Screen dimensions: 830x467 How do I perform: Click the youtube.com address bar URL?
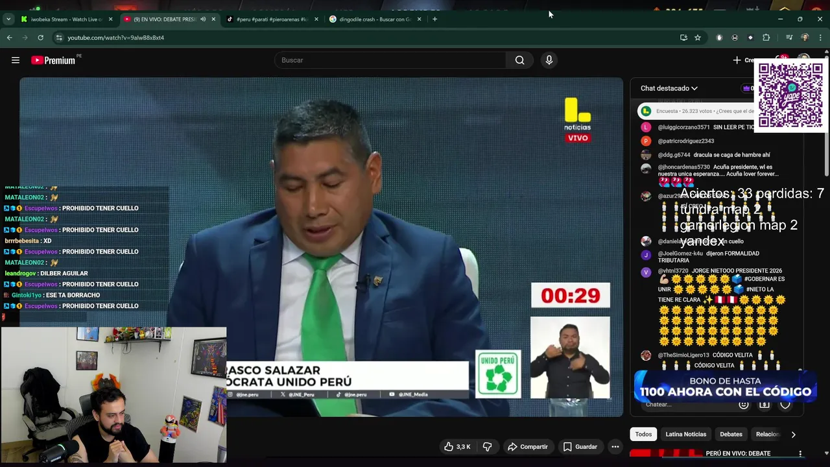point(115,38)
